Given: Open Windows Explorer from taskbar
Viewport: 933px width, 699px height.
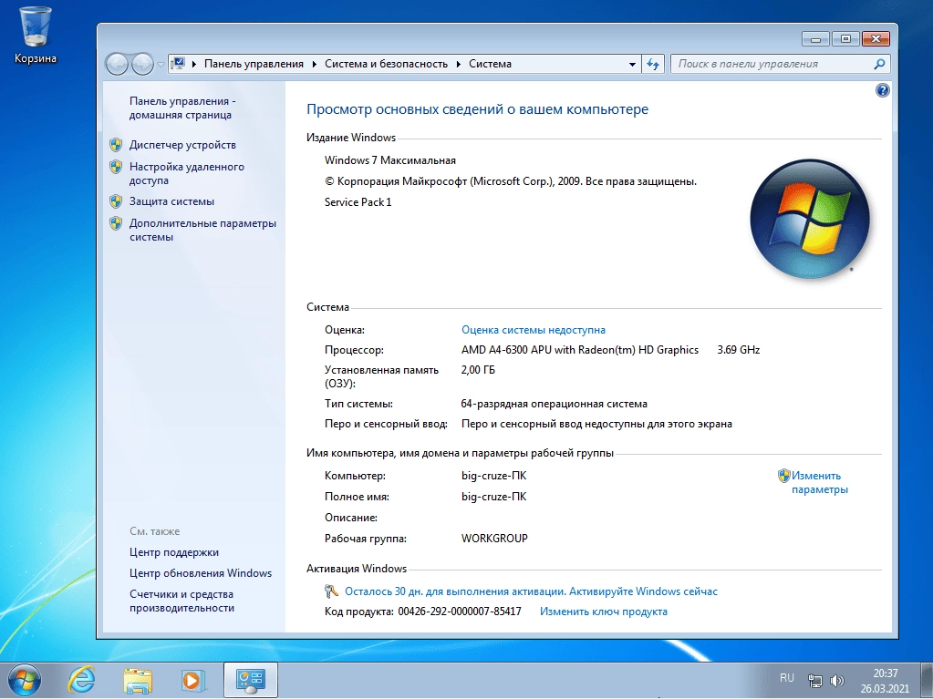Looking at the screenshot, I should tap(138, 680).
